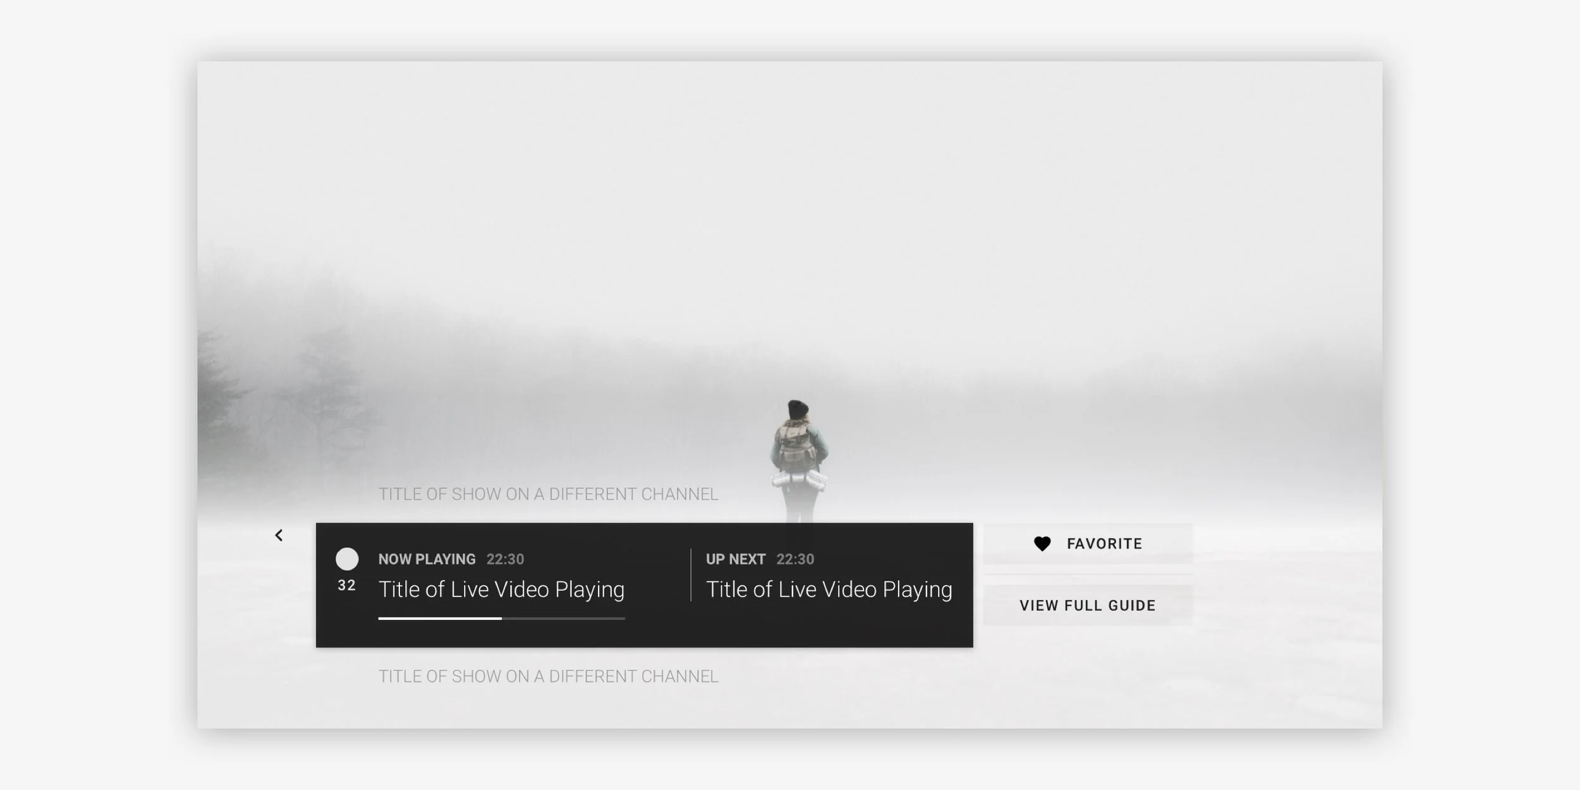
Task: Select the show title on the channel above
Action: (548, 494)
